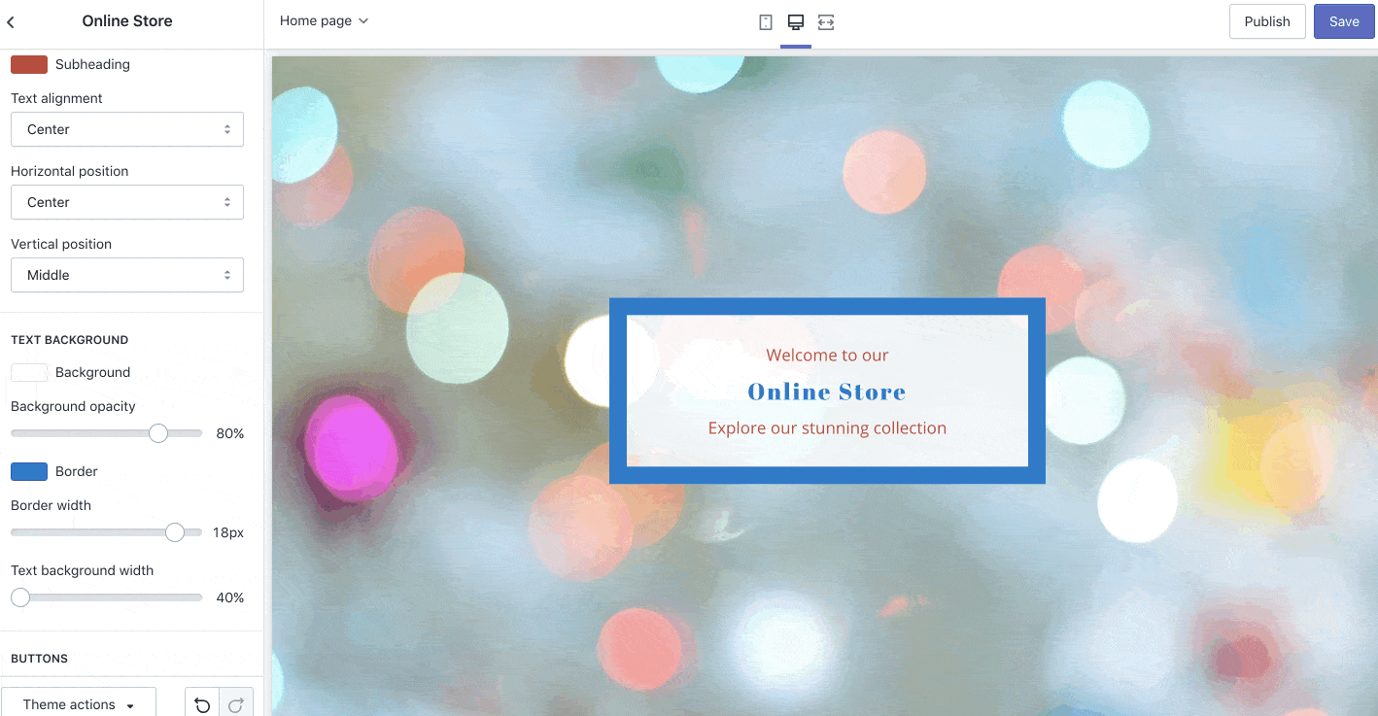Image resolution: width=1378 pixels, height=716 pixels.
Task: Open the Home page selector dropdown
Action: (x=324, y=20)
